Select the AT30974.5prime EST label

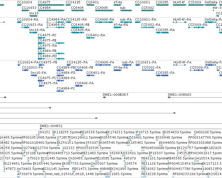tap(31, 174)
